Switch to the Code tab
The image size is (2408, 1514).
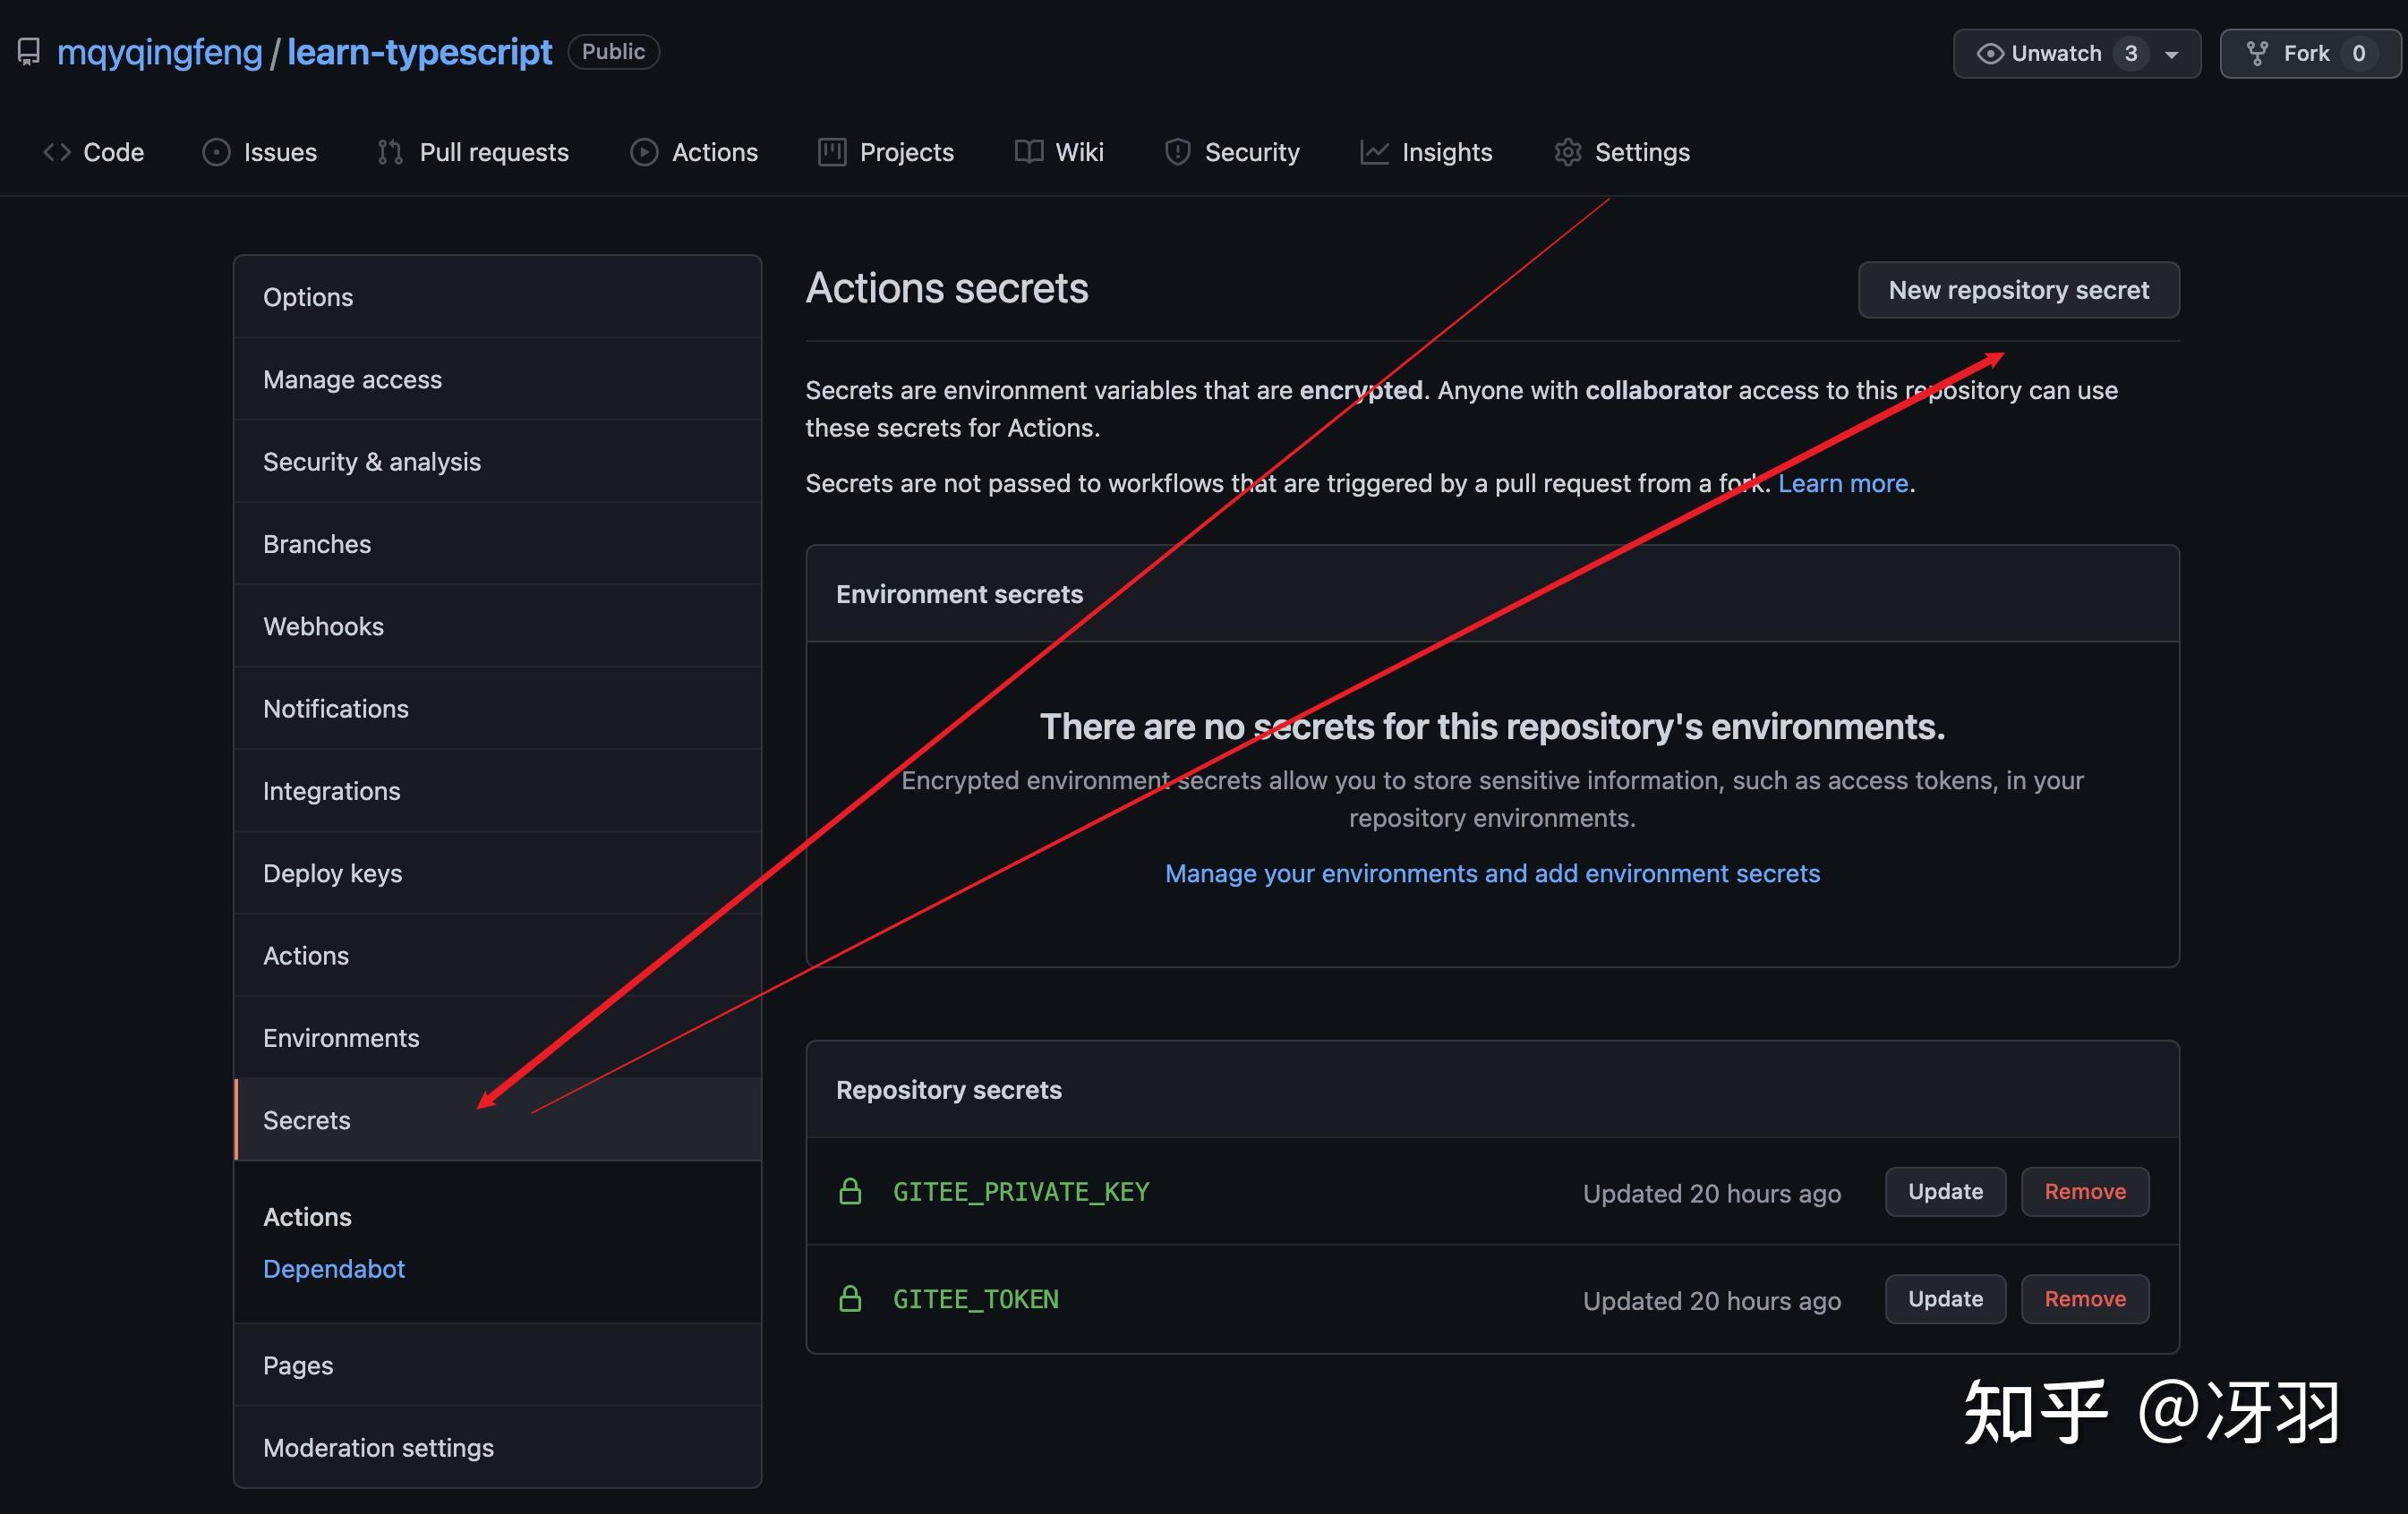pos(95,152)
